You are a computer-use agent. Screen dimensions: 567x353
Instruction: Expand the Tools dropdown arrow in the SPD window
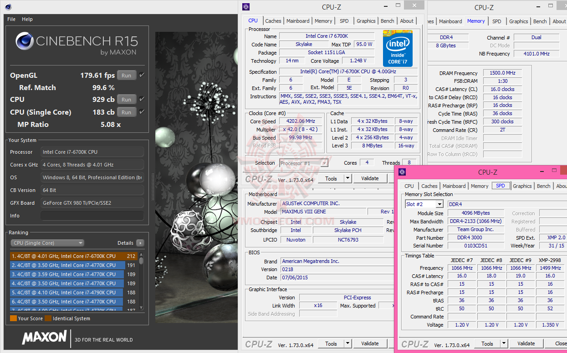[x=504, y=344]
